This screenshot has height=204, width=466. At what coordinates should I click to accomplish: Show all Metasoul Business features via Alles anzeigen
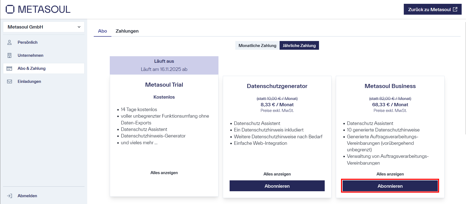[390, 174]
